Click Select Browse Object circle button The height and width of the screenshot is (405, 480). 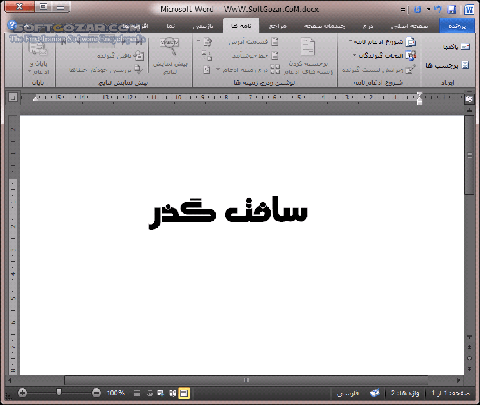pyautogui.click(x=469, y=358)
